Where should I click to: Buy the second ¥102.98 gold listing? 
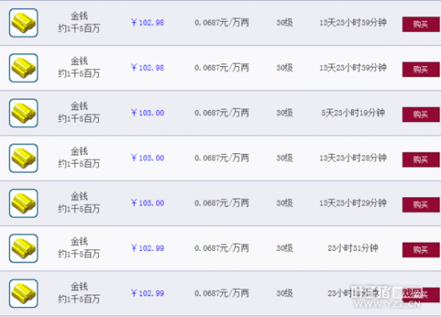click(421, 69)
